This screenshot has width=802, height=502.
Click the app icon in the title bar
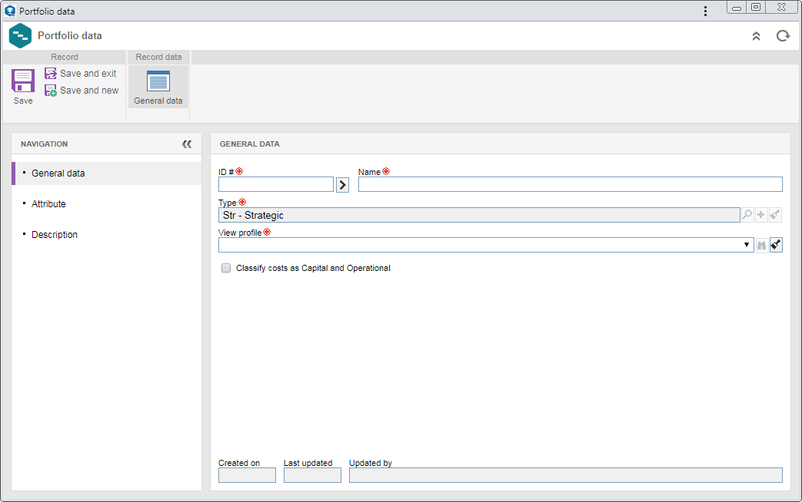click(10, 11)
